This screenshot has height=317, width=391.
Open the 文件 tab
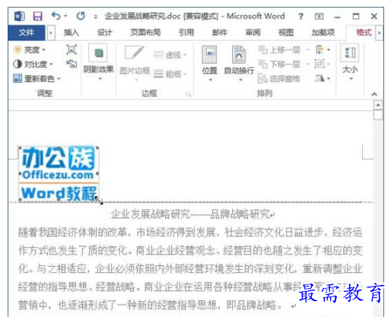click(x=27, y=33)
